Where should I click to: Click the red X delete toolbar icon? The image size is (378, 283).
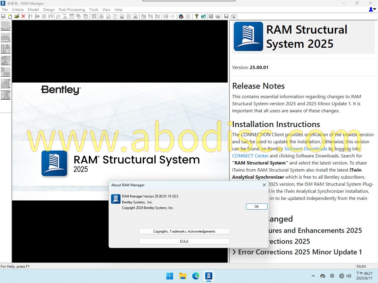pyautogui.click(x=24, y=17)
